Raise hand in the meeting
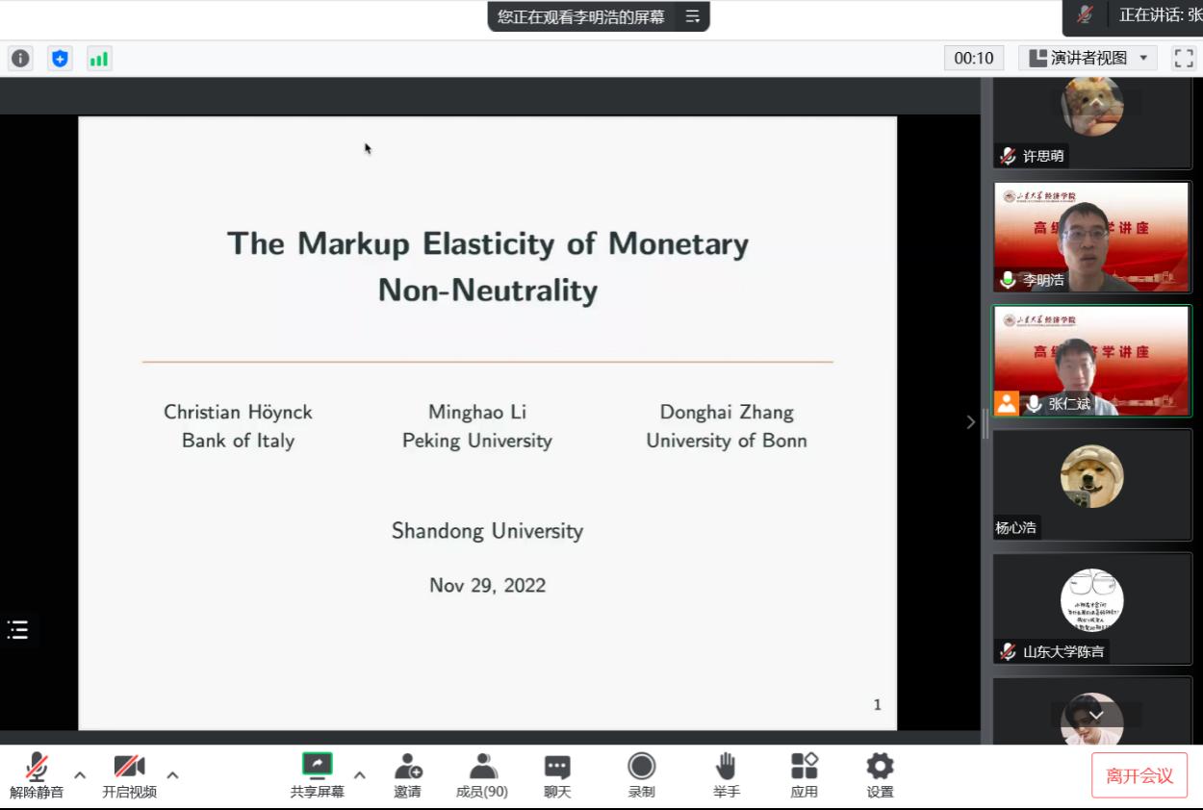The width and height of the screenshot is (1203, 810). point(726,774)
